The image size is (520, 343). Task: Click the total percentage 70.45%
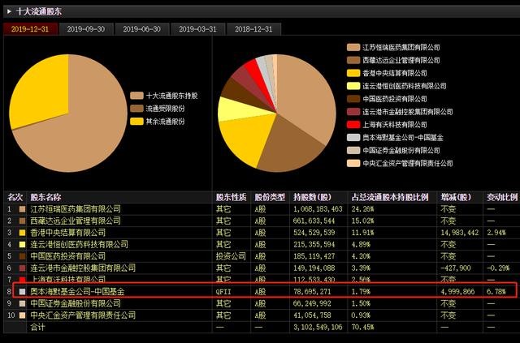pyautogui.click(x=362, y=327)
